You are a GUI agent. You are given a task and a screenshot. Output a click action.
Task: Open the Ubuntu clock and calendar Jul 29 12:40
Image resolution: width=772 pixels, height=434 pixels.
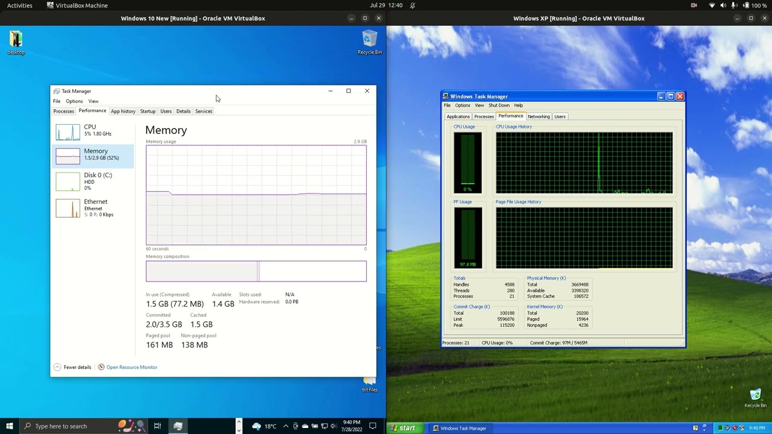click(386, 5)
